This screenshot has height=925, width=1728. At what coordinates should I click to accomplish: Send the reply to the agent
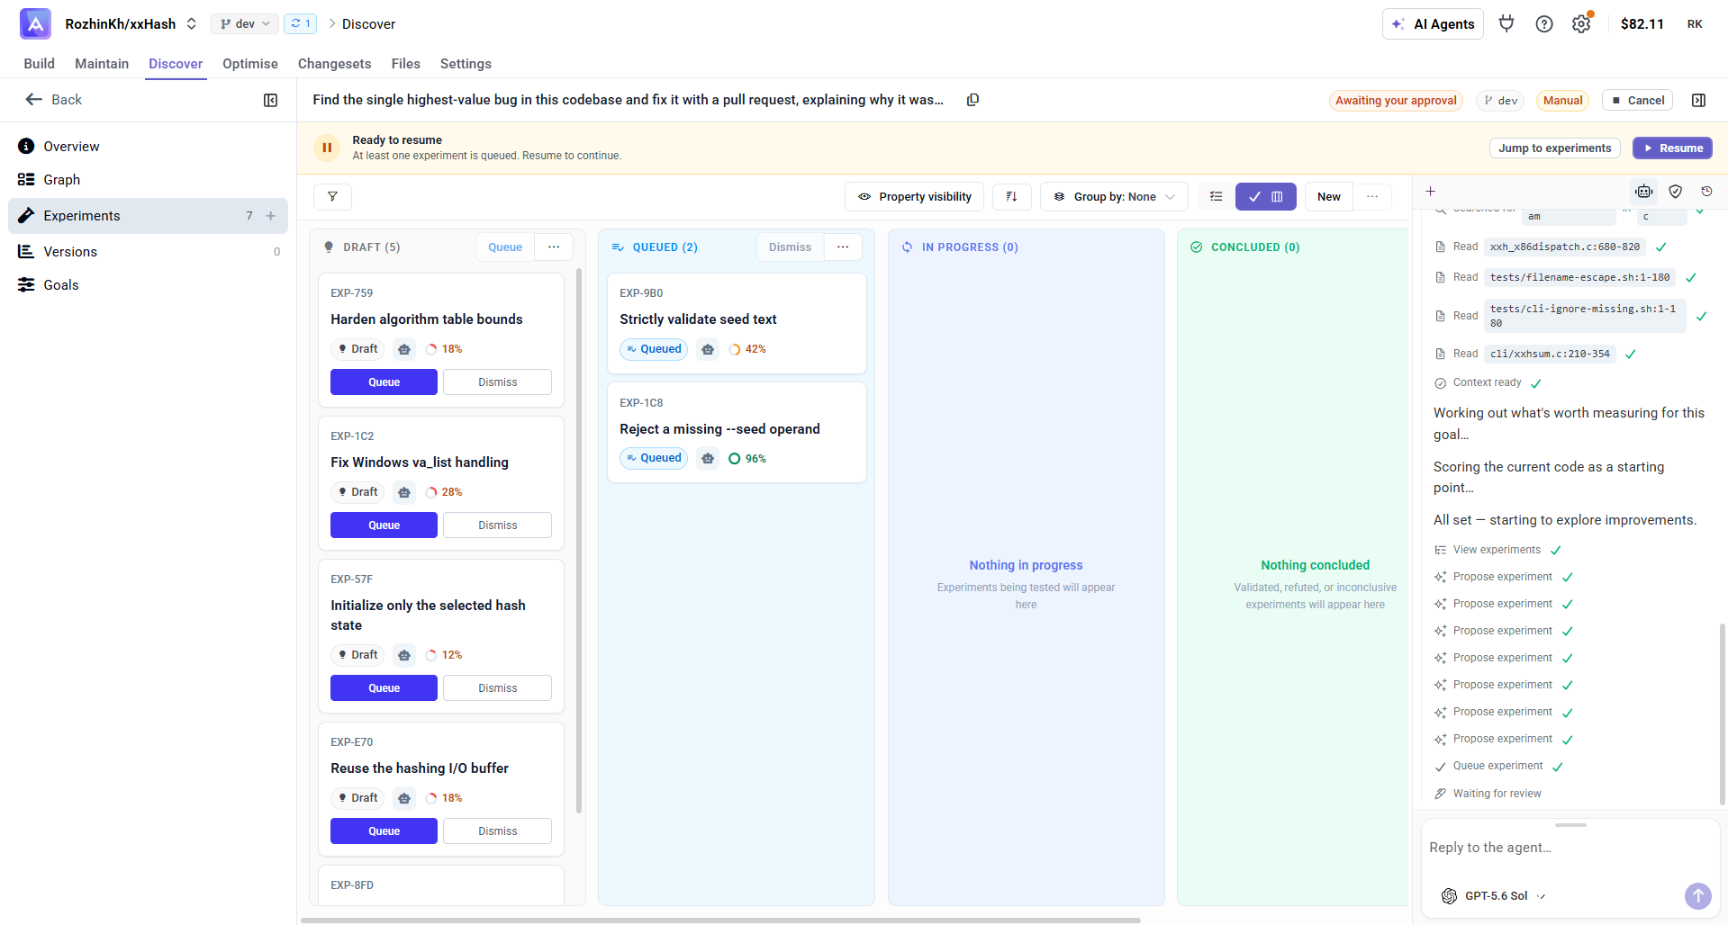1697,895
